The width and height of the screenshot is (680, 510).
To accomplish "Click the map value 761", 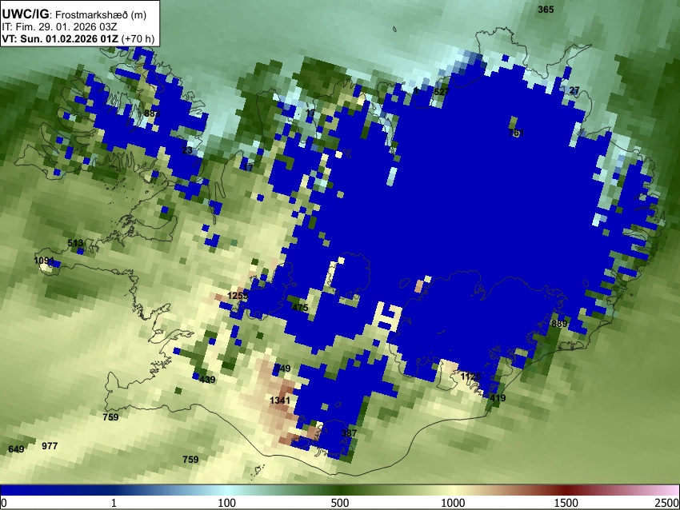I will tap(516, 133).
